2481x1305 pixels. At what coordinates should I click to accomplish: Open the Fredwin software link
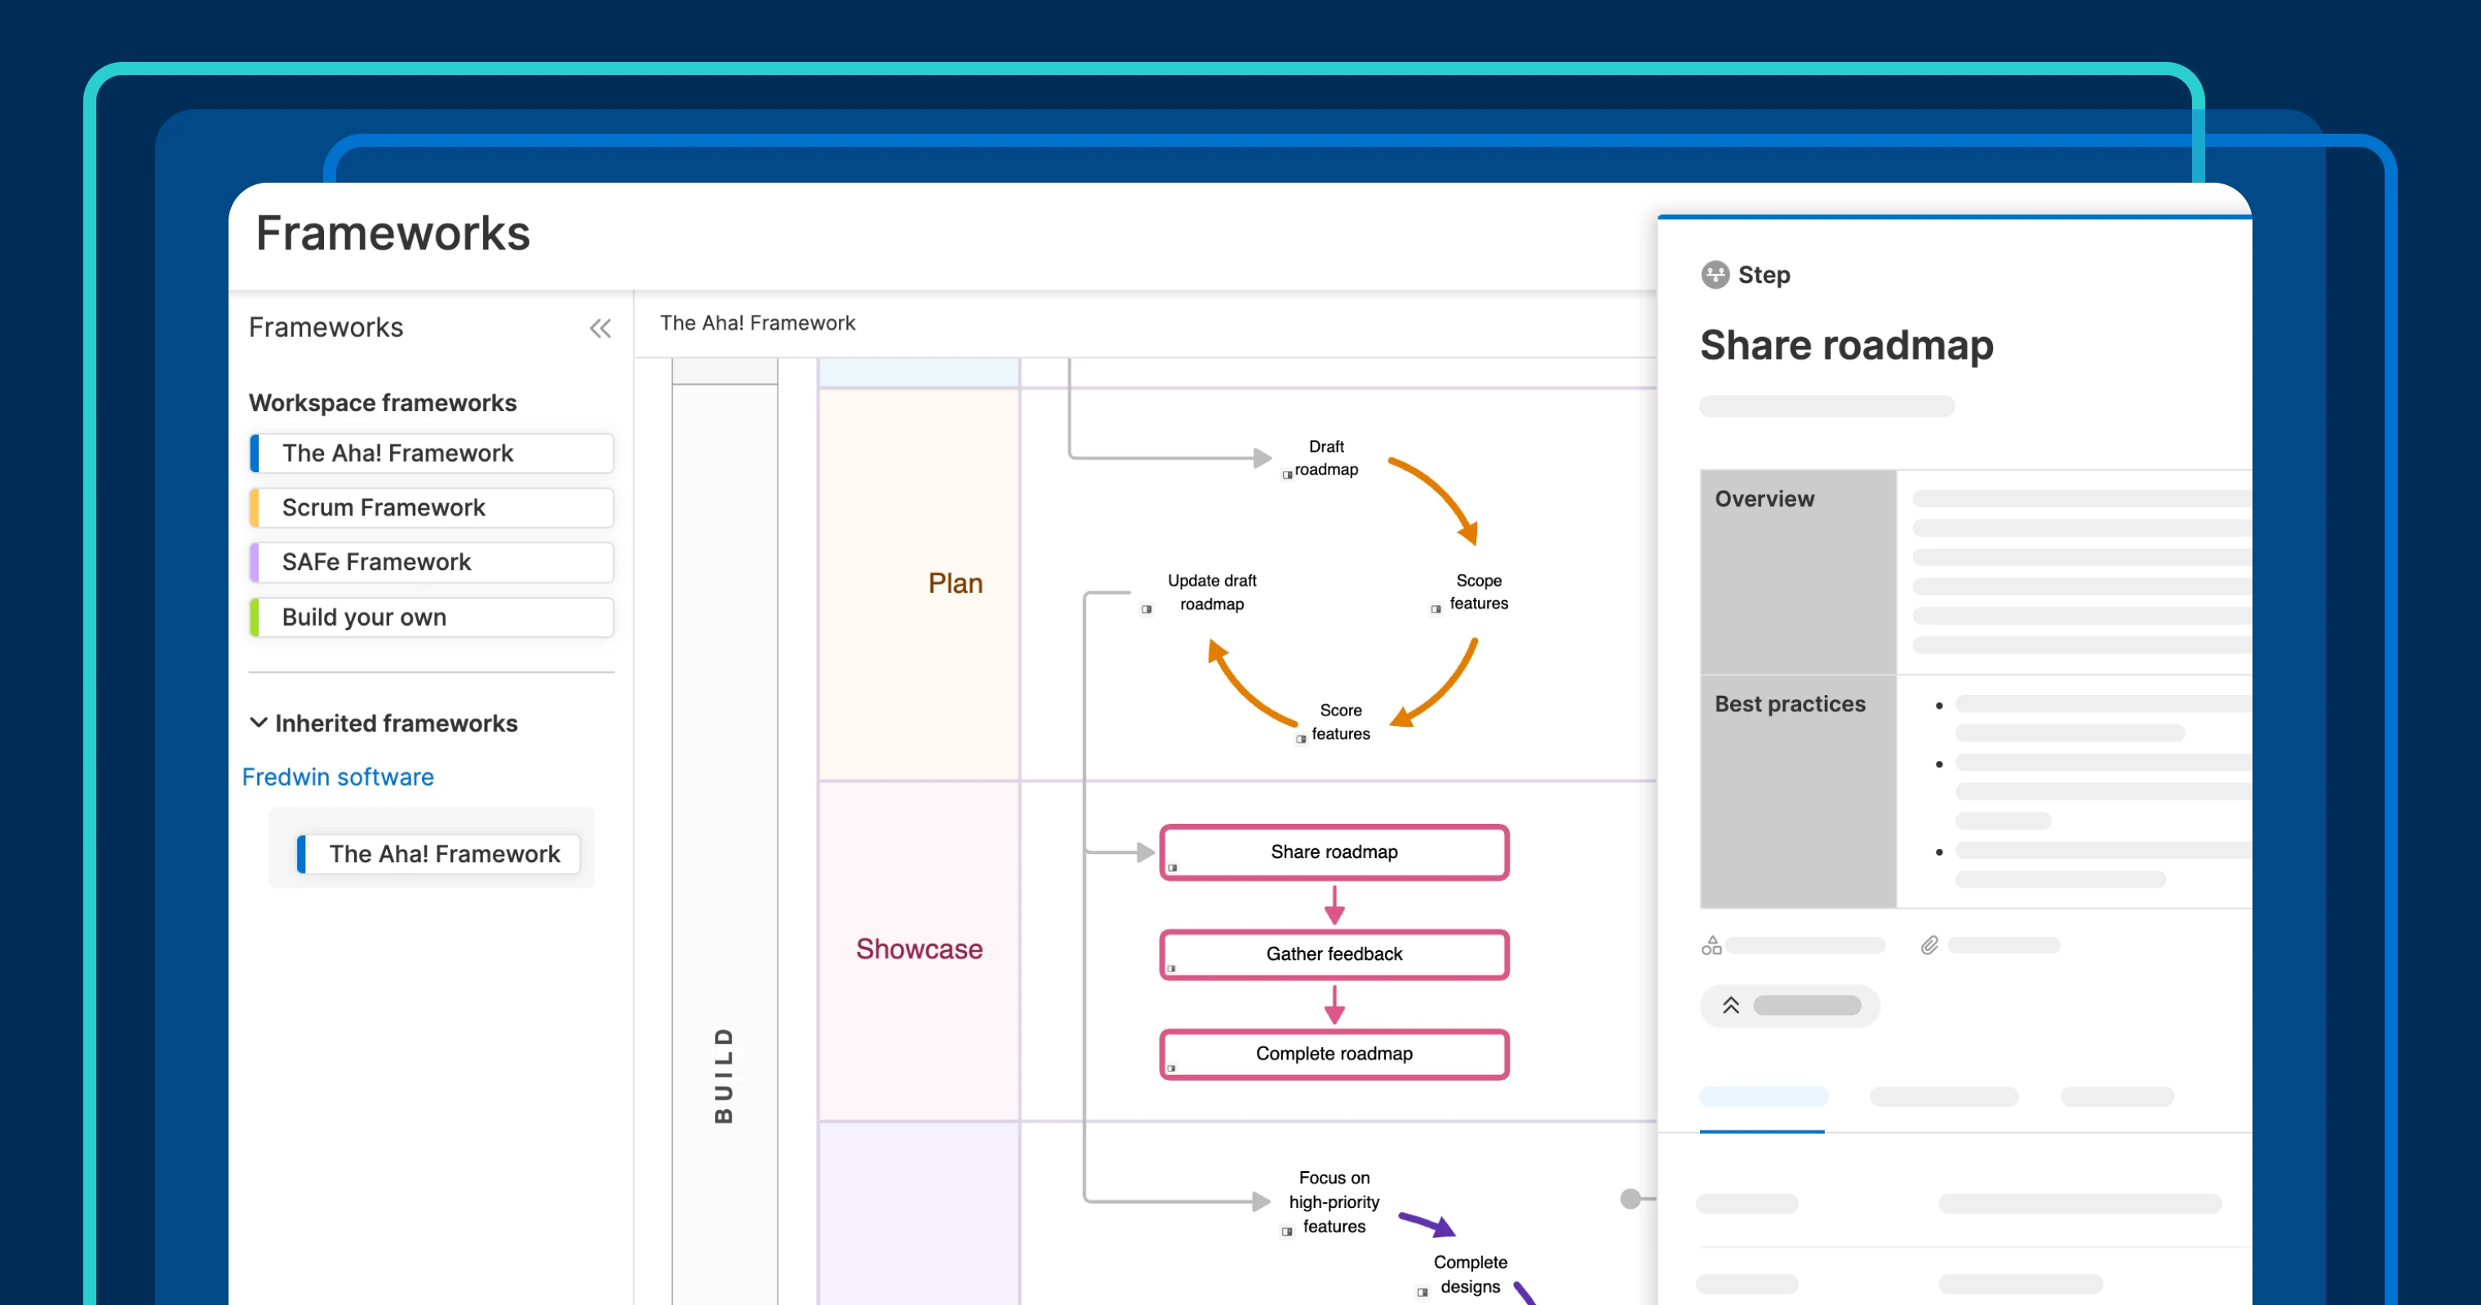point(337,776)
